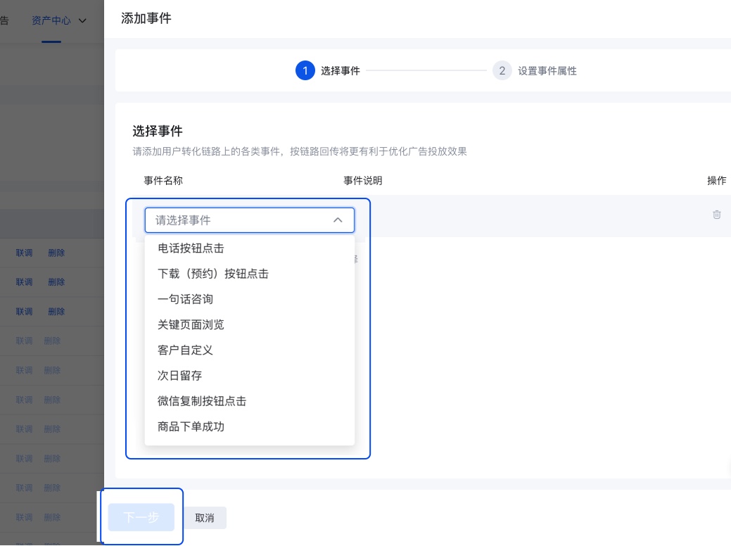Screen dimensions: 731x546
Task: Click the 添加事件 panel title
Action: coord(146,18)
